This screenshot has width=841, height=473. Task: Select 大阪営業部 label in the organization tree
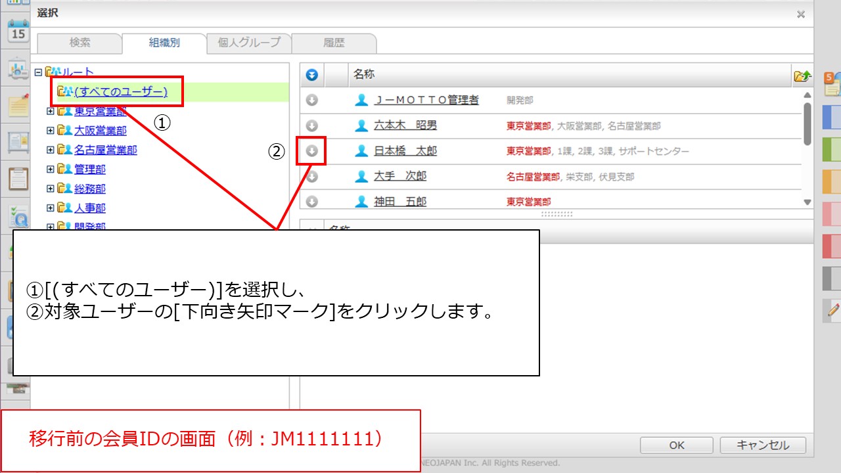[x=101, y=131]
